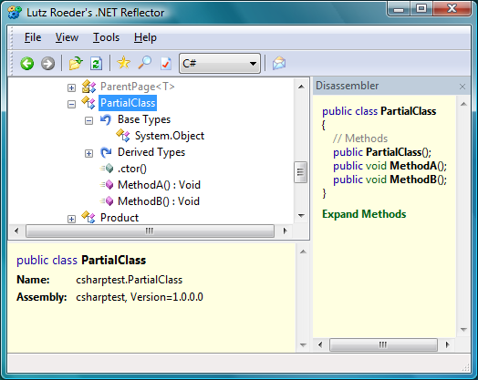This screenshot has height=380, width=478.
Task: Click the MethodA() purple method icon
Action: click(107, 185)
